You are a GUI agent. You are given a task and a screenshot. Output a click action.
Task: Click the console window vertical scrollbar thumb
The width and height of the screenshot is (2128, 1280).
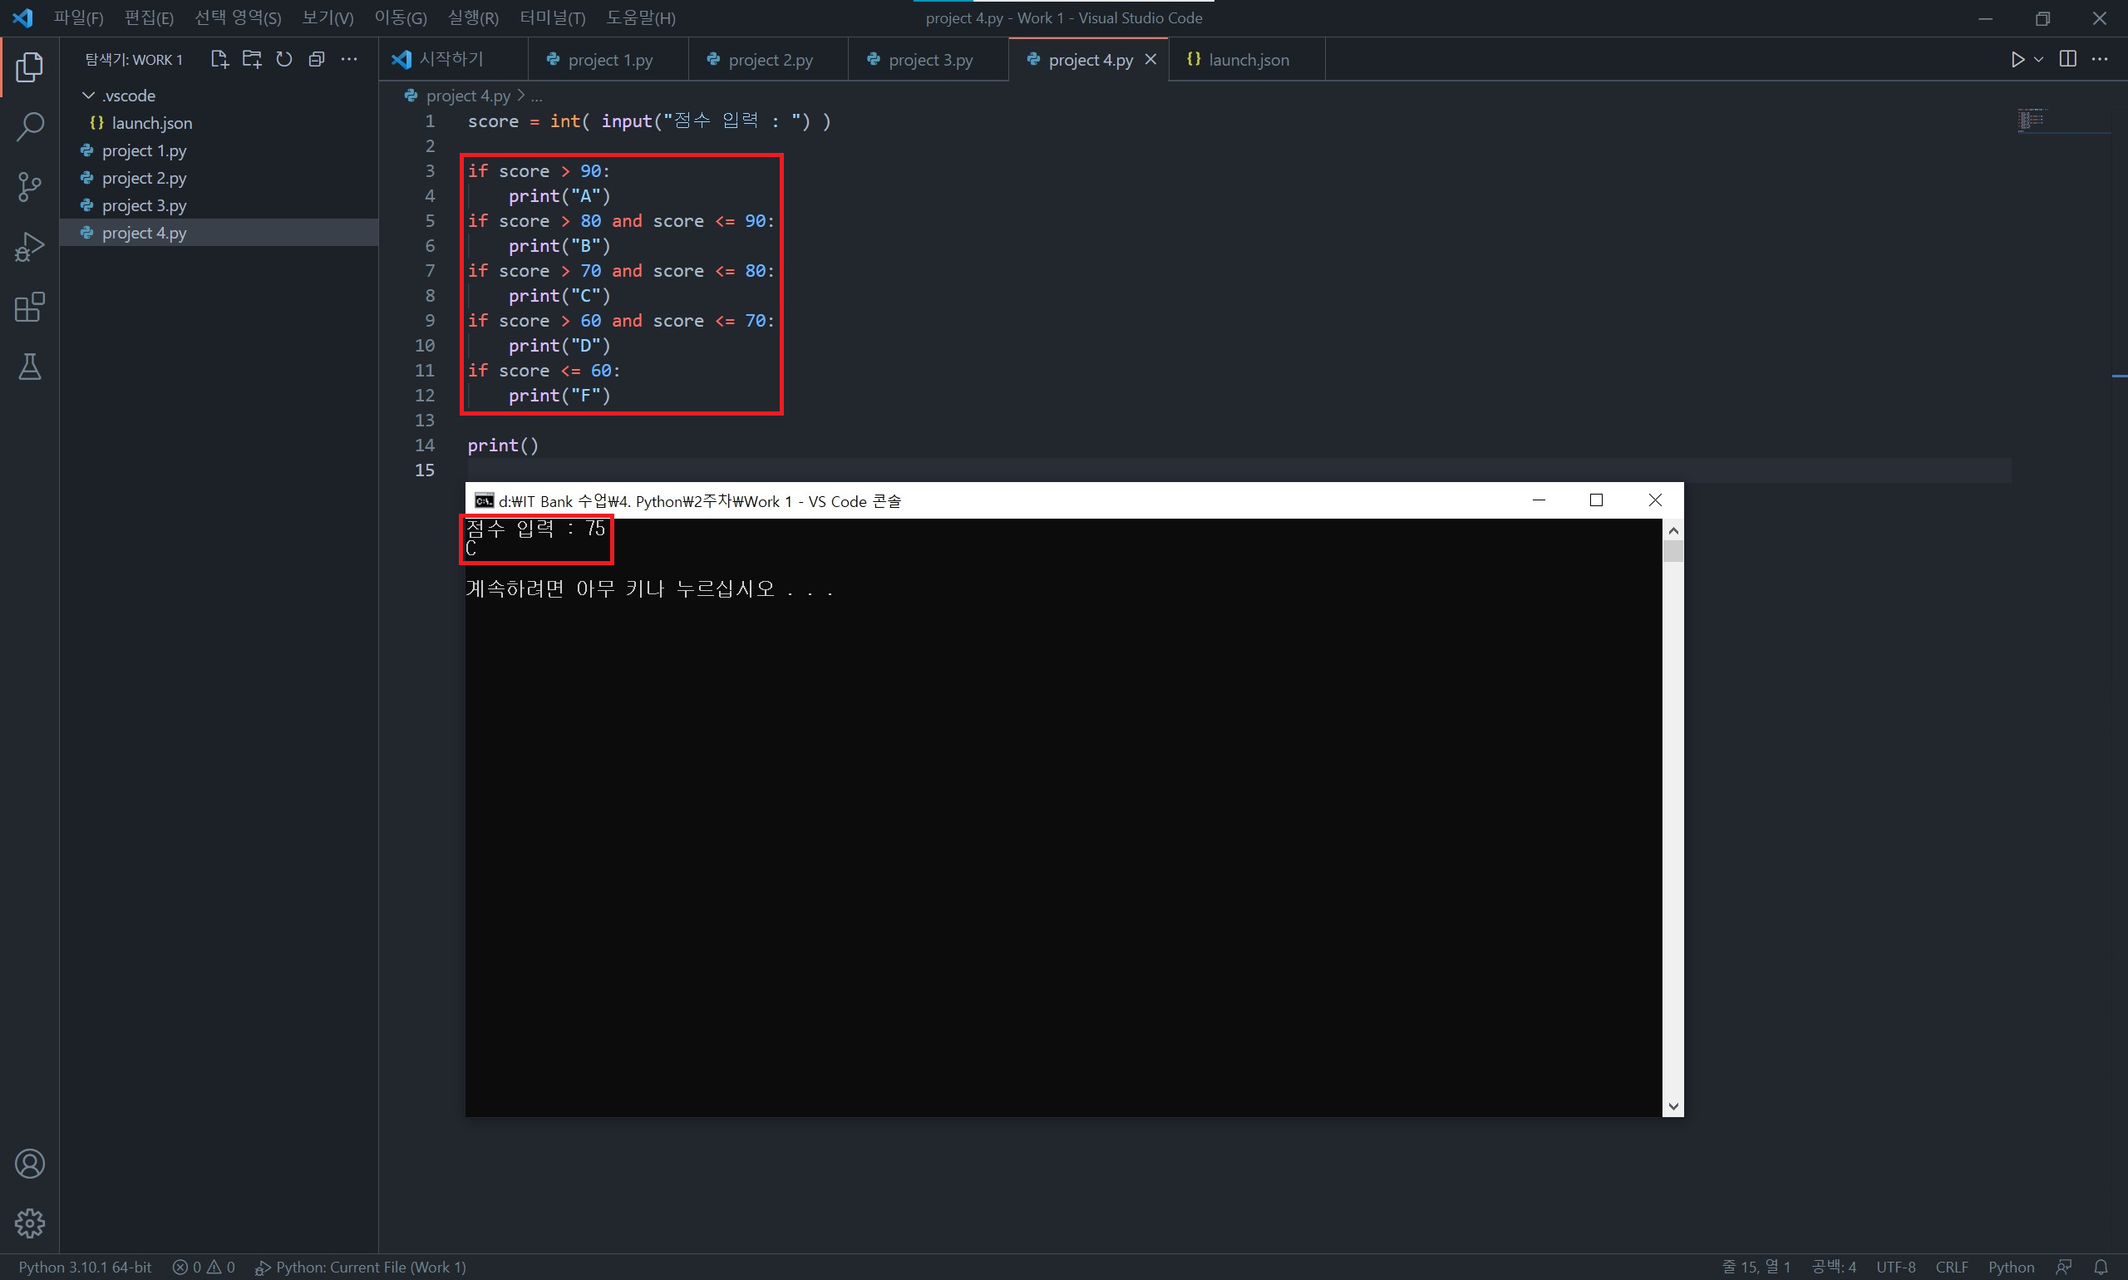click(1672, 551)
